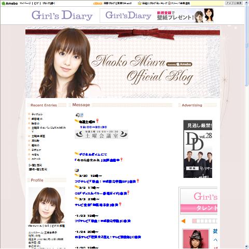Click the vertical scrollbar thumb

pos(246,45)
